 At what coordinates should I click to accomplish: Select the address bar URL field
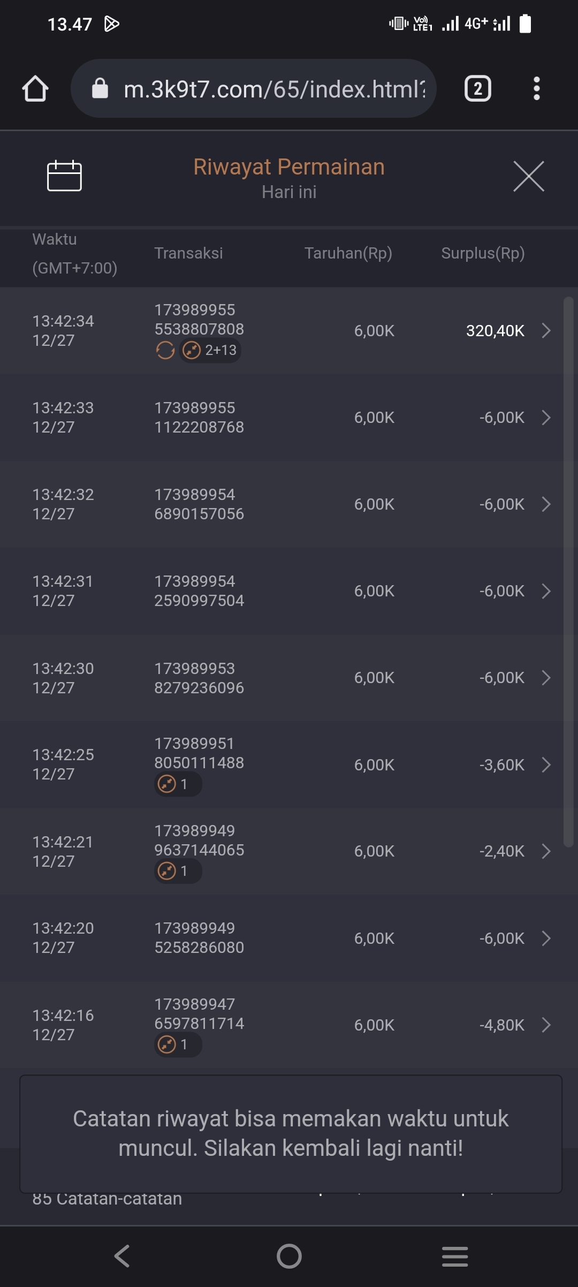click(x=274, y=89)
